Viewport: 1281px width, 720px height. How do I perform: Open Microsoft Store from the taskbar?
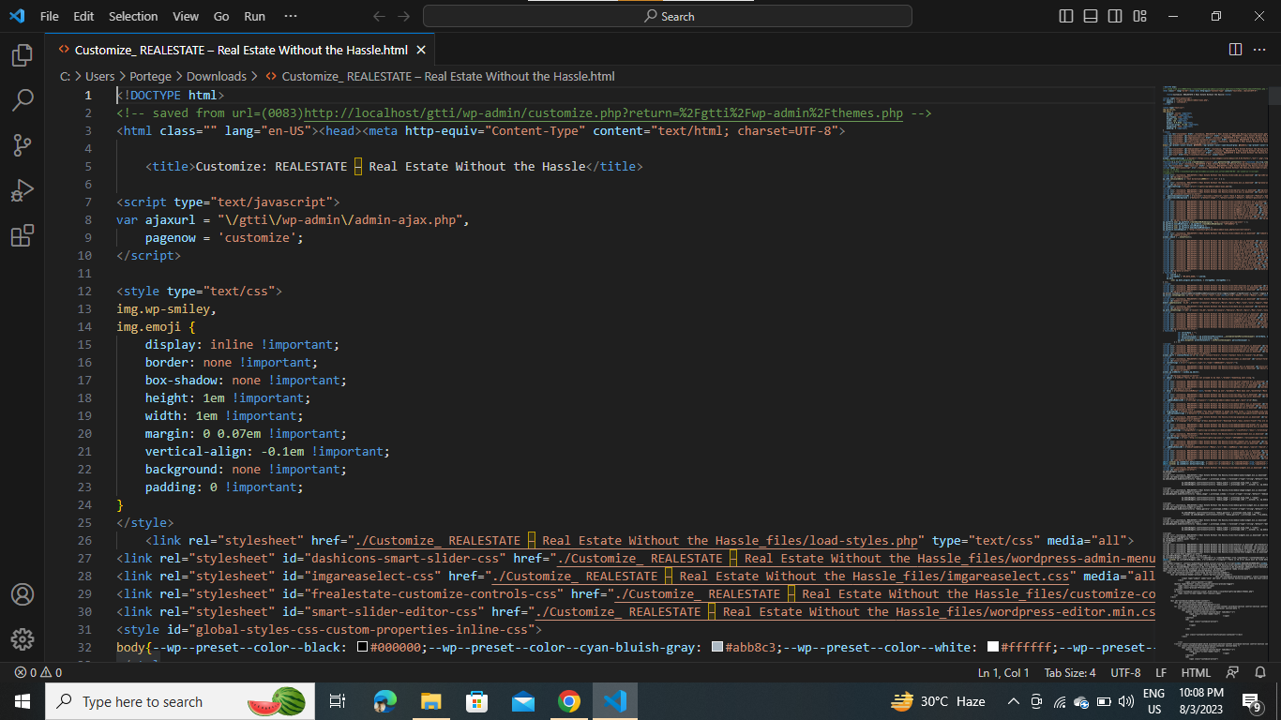[x=476, y=701]
